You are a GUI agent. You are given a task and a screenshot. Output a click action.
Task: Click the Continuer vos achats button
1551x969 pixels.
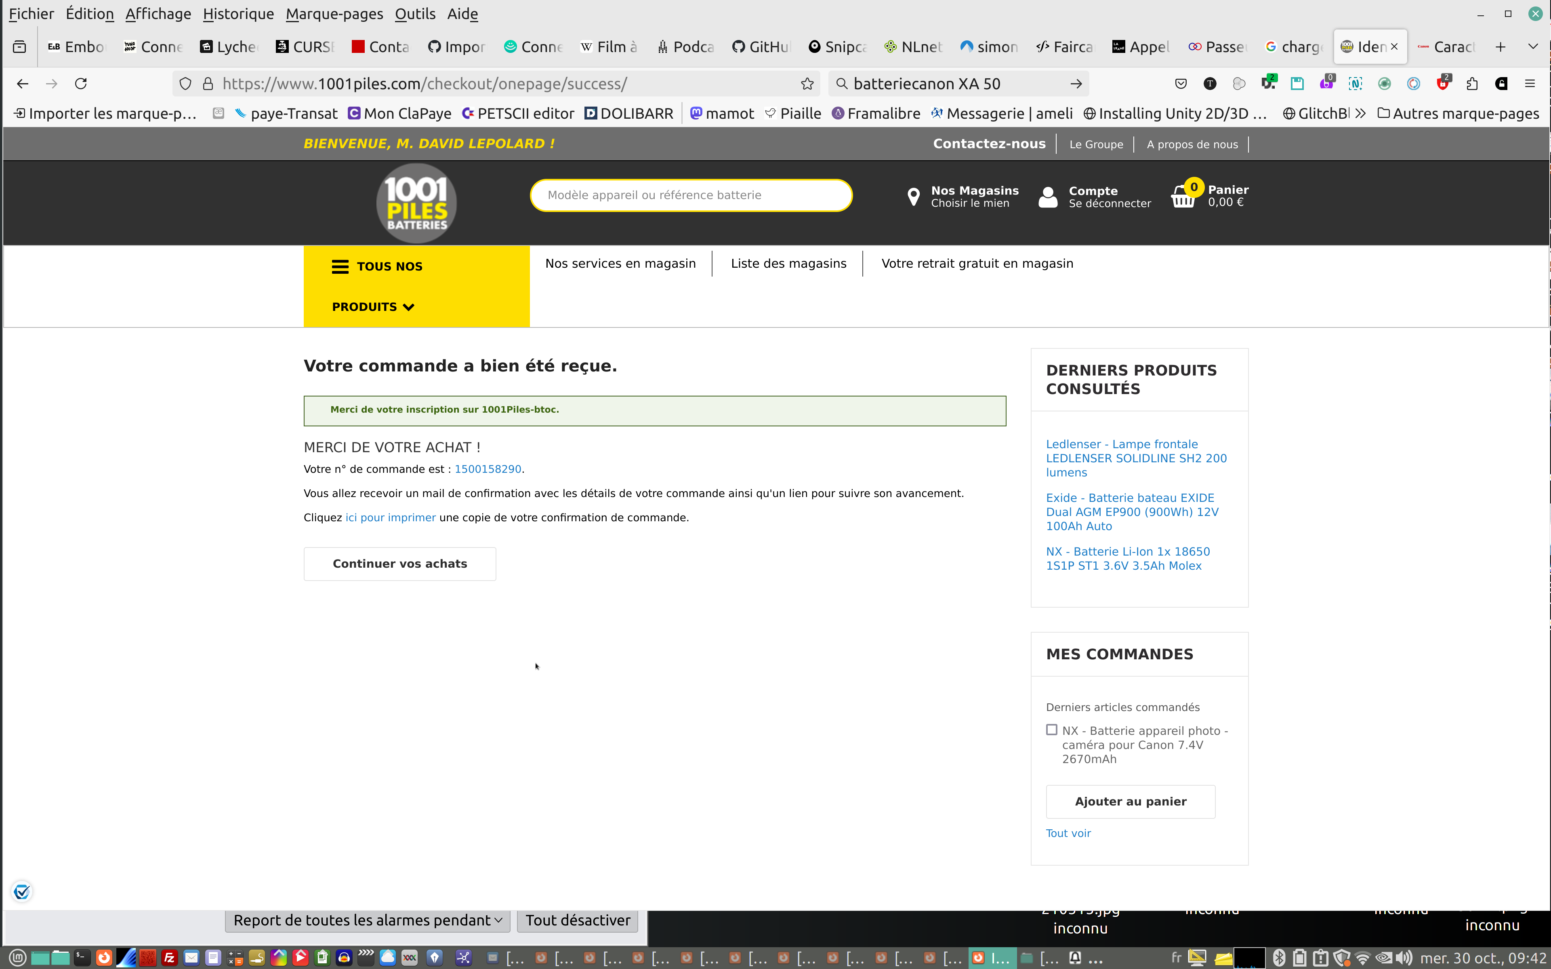click(x=399, y=564)
